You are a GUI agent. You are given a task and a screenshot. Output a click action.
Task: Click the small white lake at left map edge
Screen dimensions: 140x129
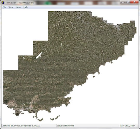click(24, 58)
